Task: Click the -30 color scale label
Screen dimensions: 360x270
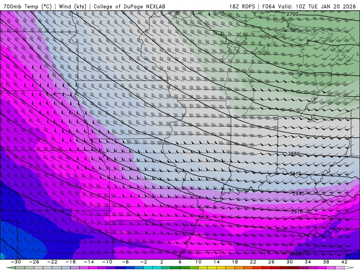Action: pos(16,262)
